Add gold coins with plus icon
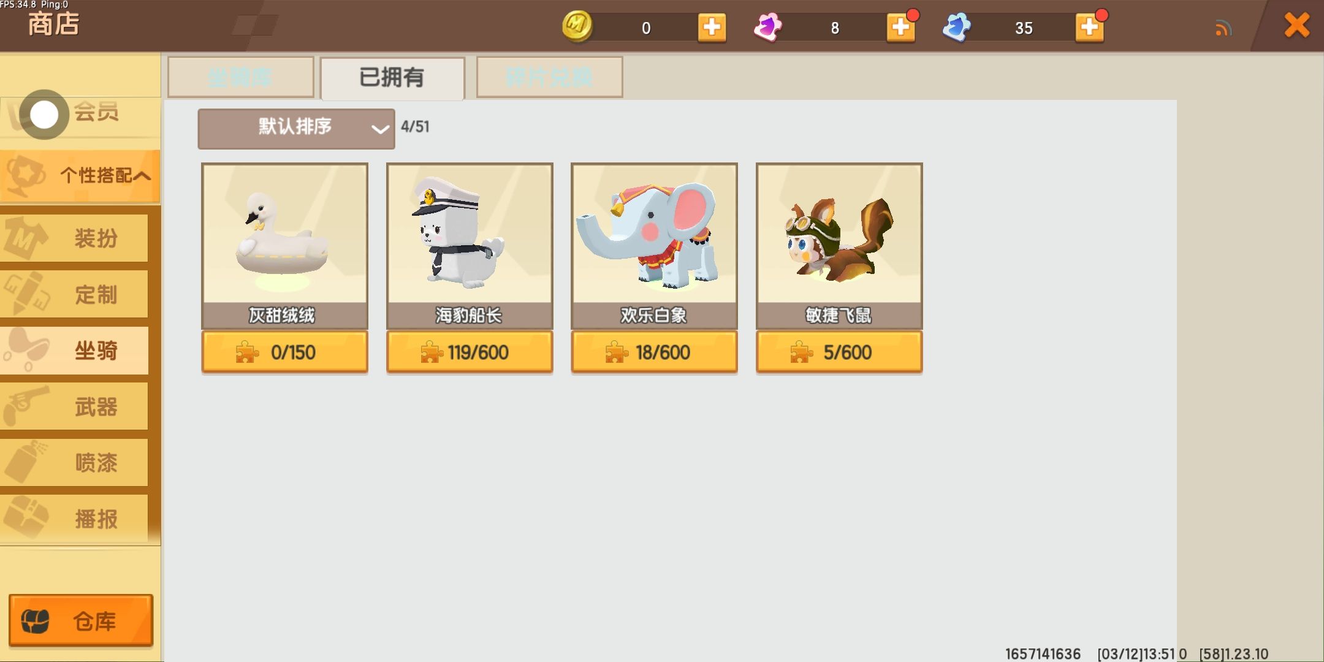This screenshot has height=662, width=1324. pyautogui.click(x=712, y=28)
